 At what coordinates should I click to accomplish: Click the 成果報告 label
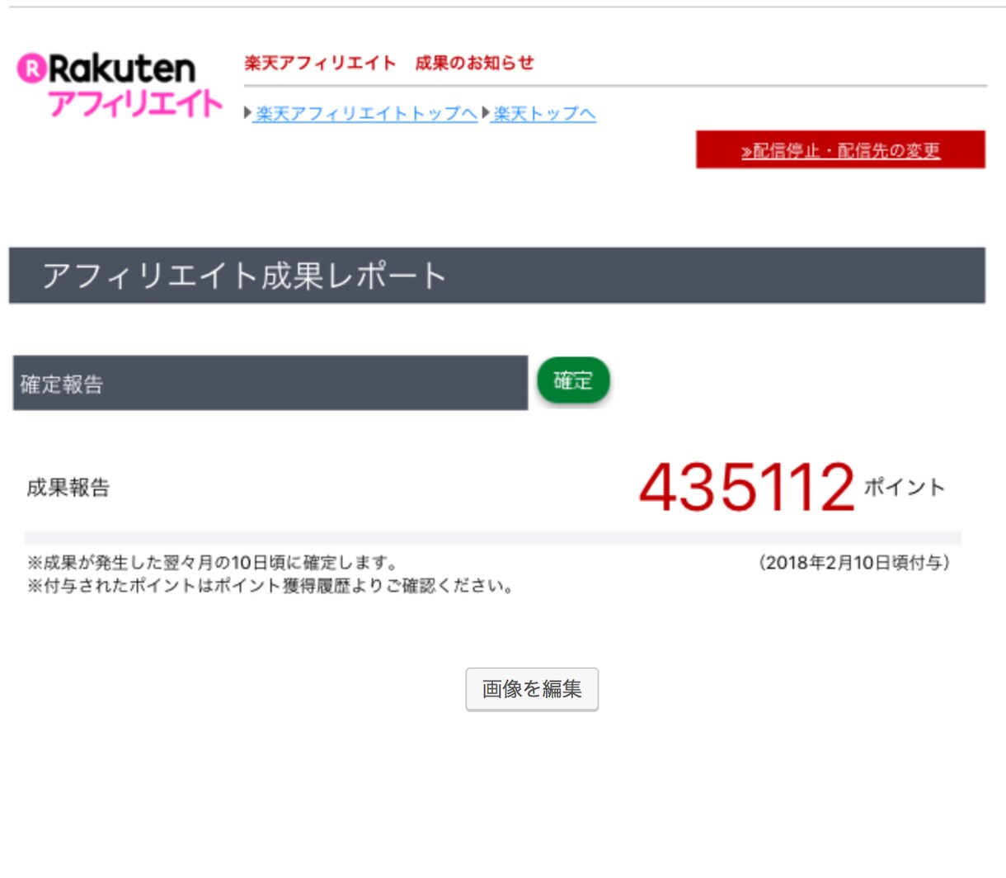coord(68,488)
